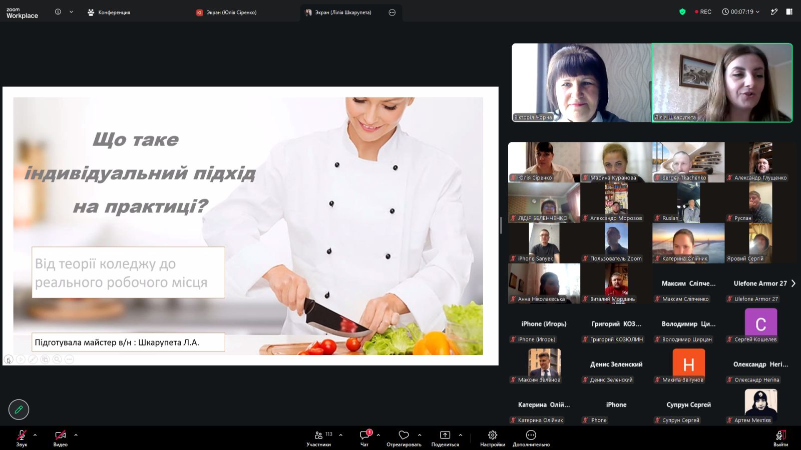Click the green encryption shield icon
The height and width of the screenshot is (450, 801).
point(682,11)
